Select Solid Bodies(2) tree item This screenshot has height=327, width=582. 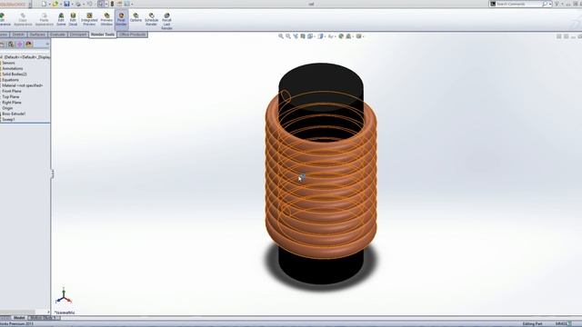(15, 74)
